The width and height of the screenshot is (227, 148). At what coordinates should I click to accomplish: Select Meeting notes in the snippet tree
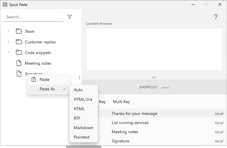(x=38, y=63)
